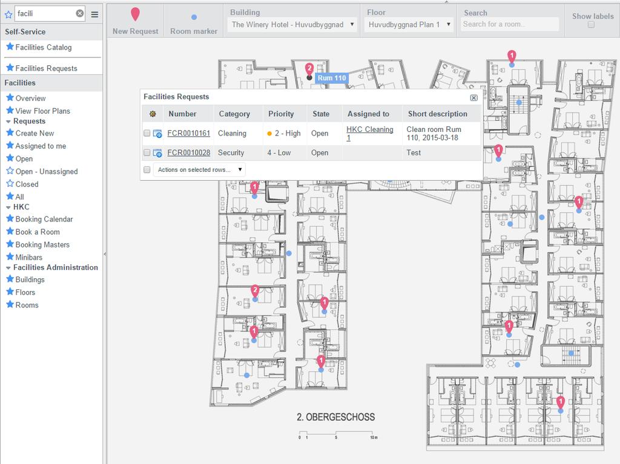Clear the navigation filter text
Viewport: 620px width, 464px height.
80,13
